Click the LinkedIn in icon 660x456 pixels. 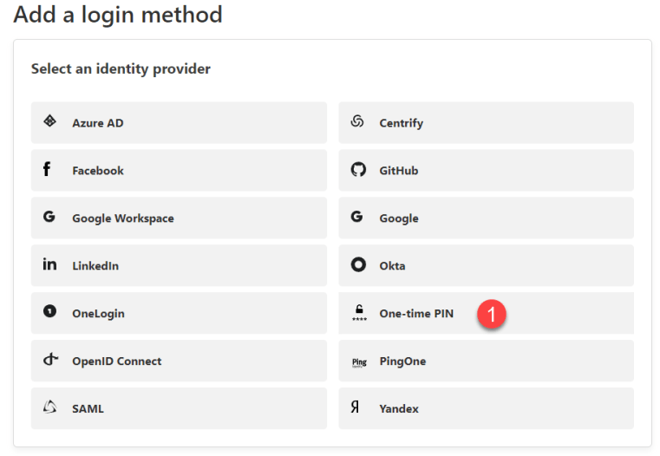point(49,264)
